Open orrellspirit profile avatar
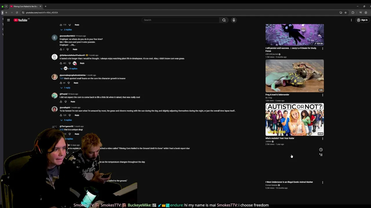This screenshot has width=371, height=208. coord(54,109)
